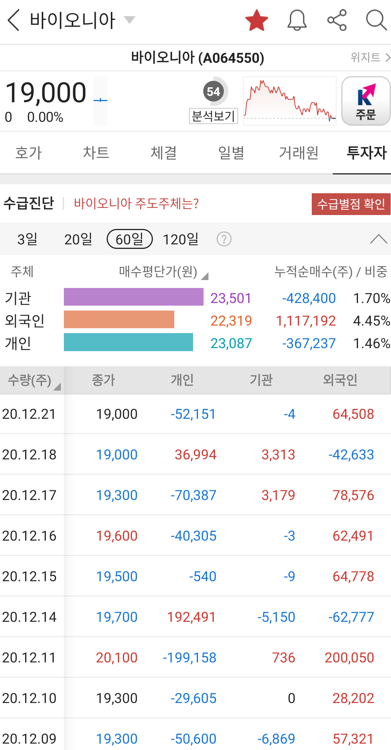Image resolution: width=391 pixels, height=750 pixels.
Task: Select the 60일 period option
Action: 130,239
